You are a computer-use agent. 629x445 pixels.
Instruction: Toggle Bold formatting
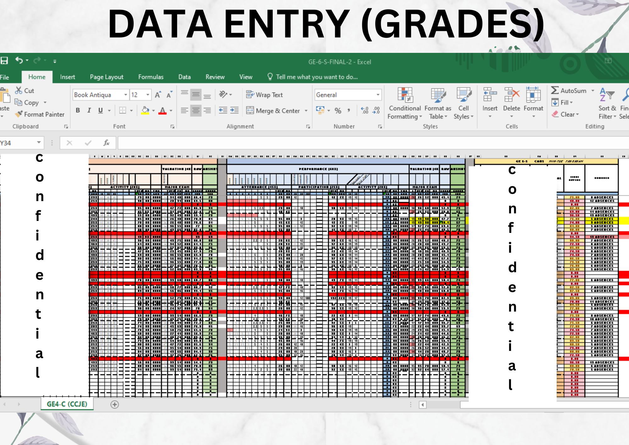coord(78,110)
